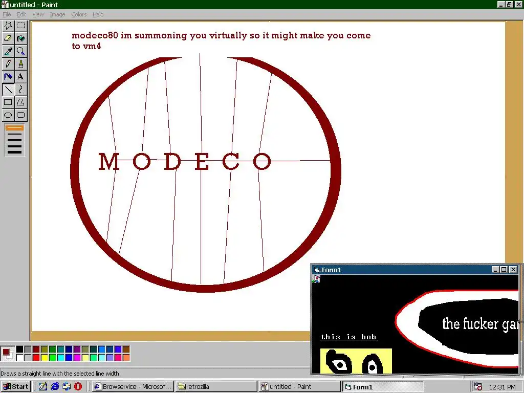The image size is (524, 393).
Task: Launch Opera browser from quick launch
Action: click(x=78, y=386)
